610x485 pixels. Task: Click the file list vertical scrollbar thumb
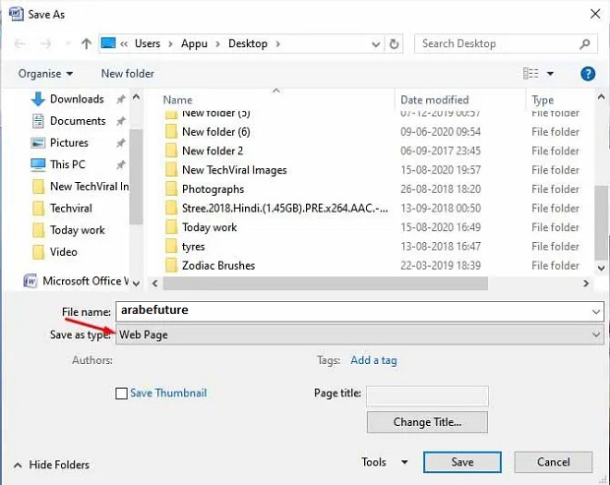pyautogui.click(x=601, y=221)
